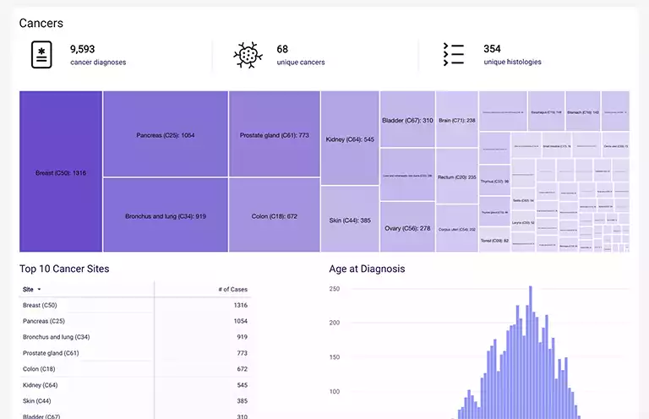Select Breast (C50) tile in treemap

[x=61, y=172]
